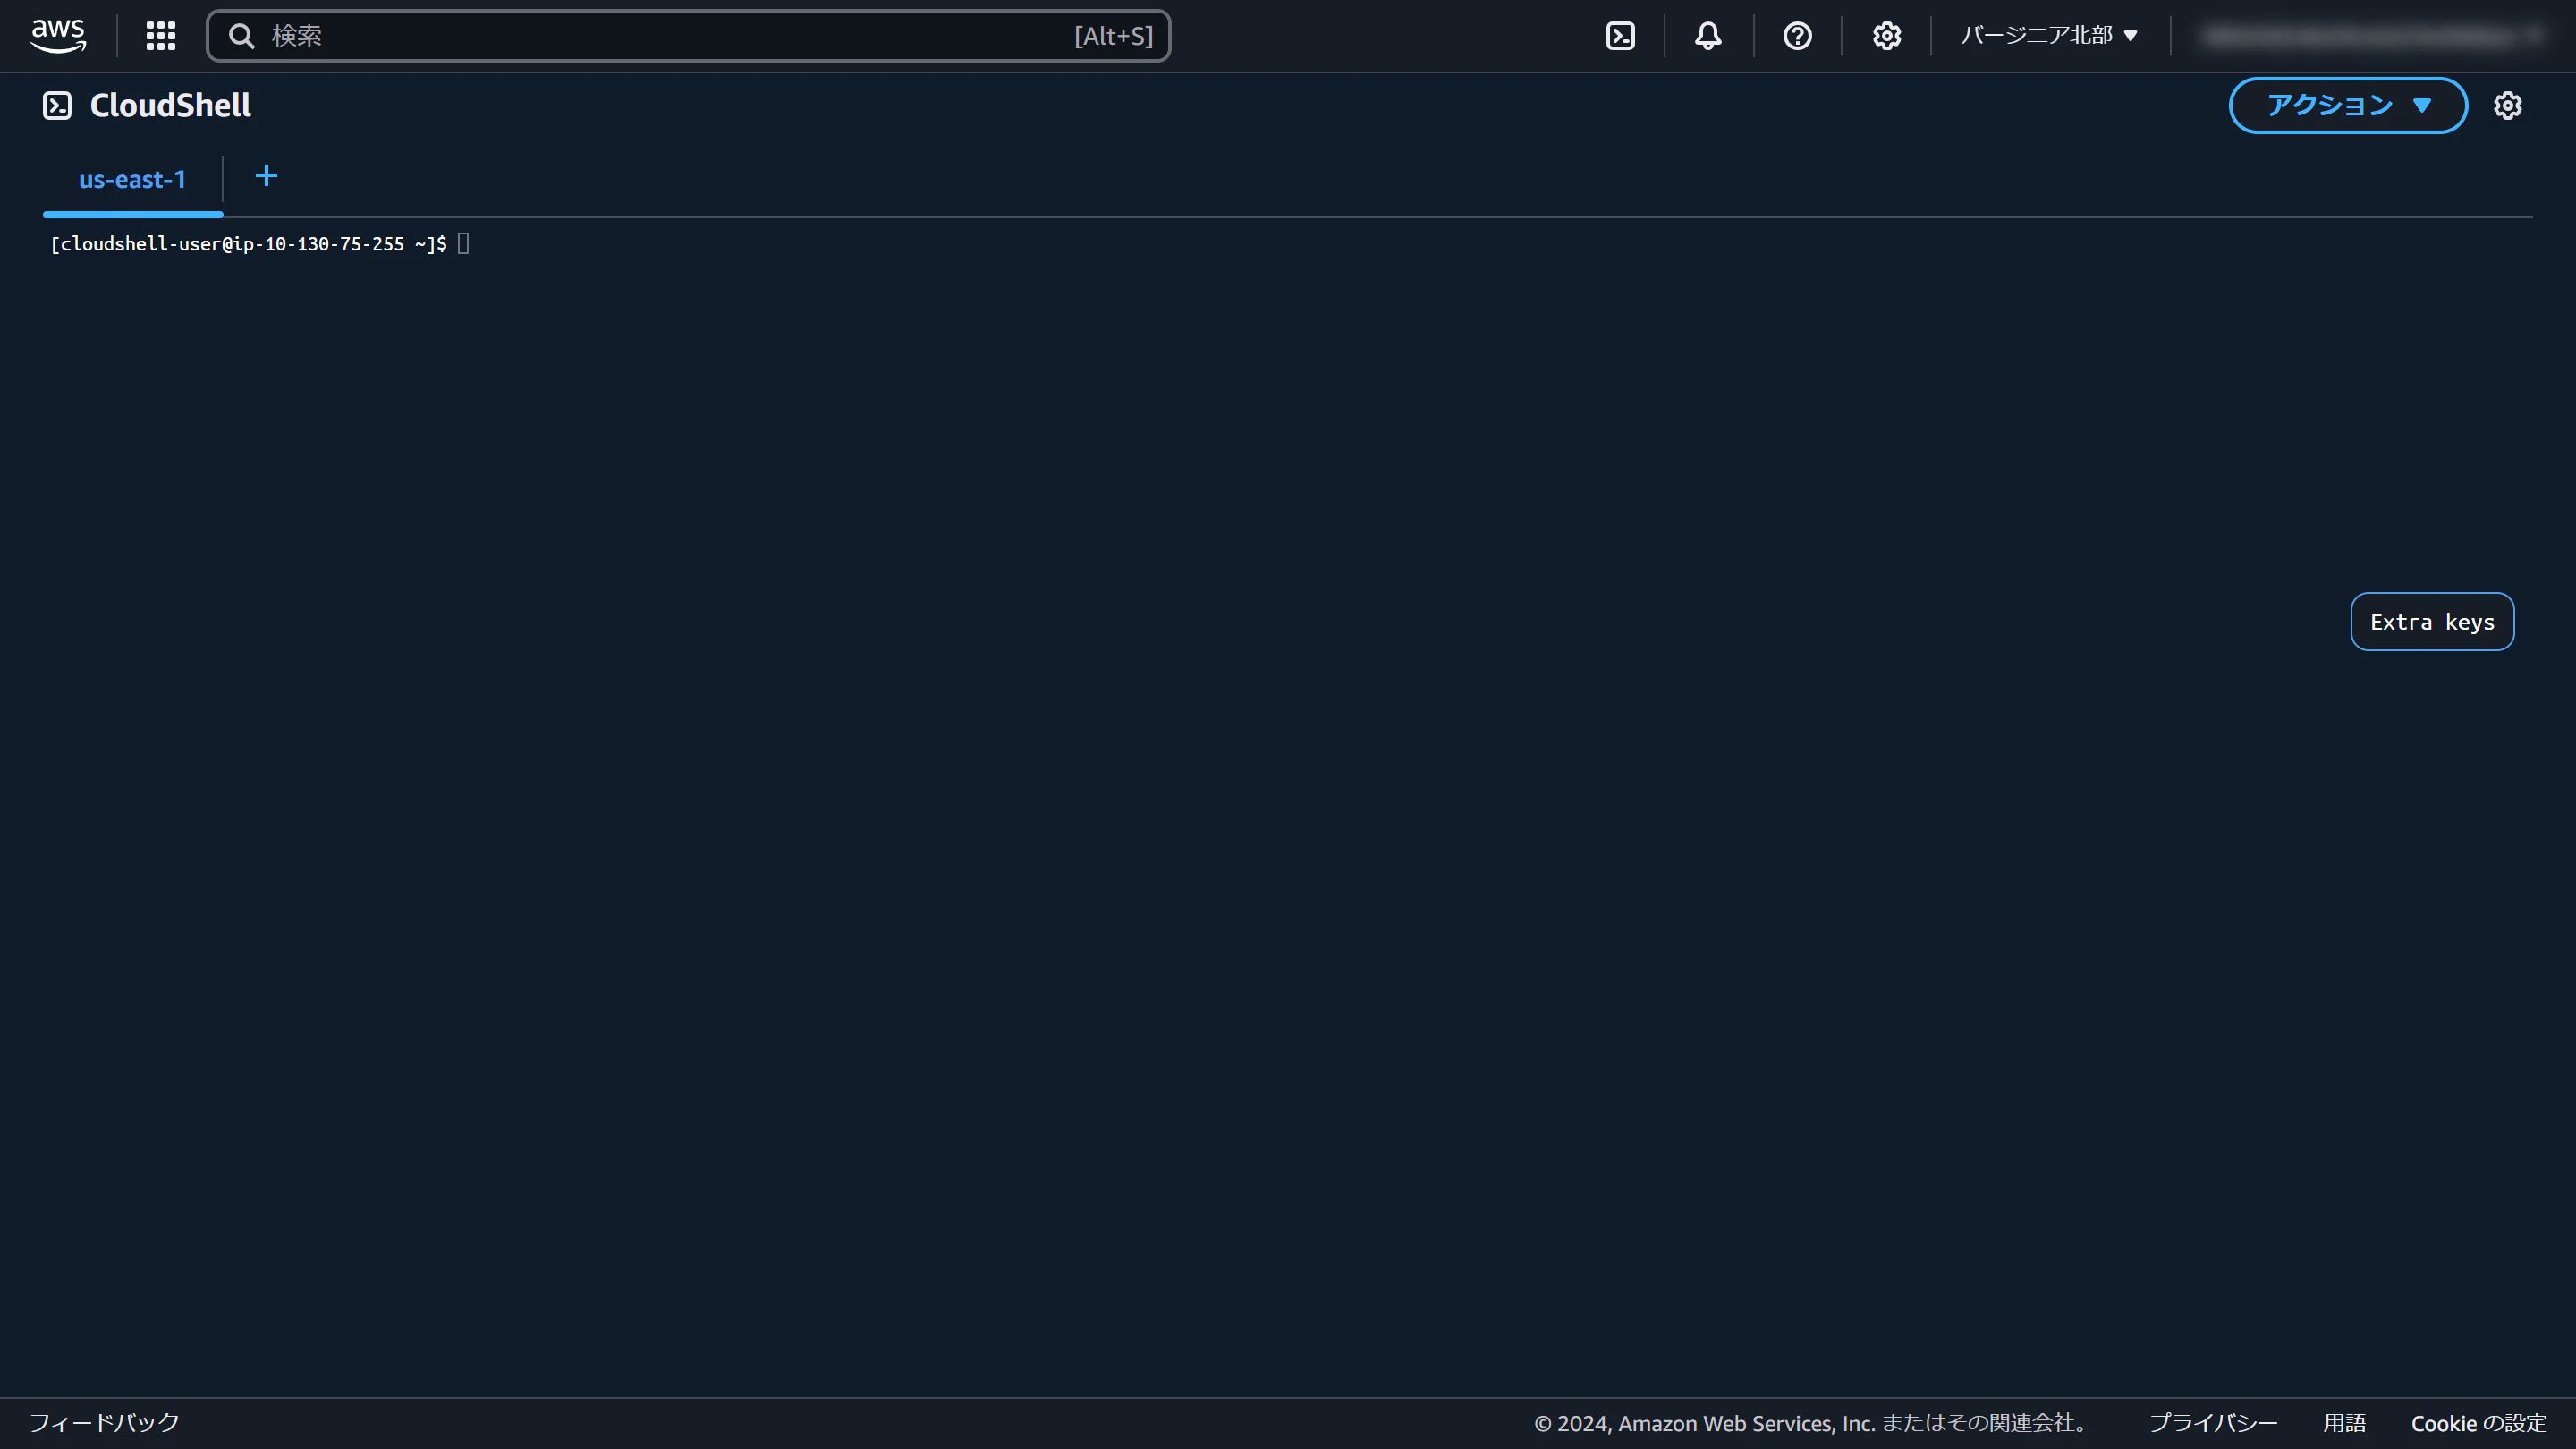Click the CloudShell page title

170,105
